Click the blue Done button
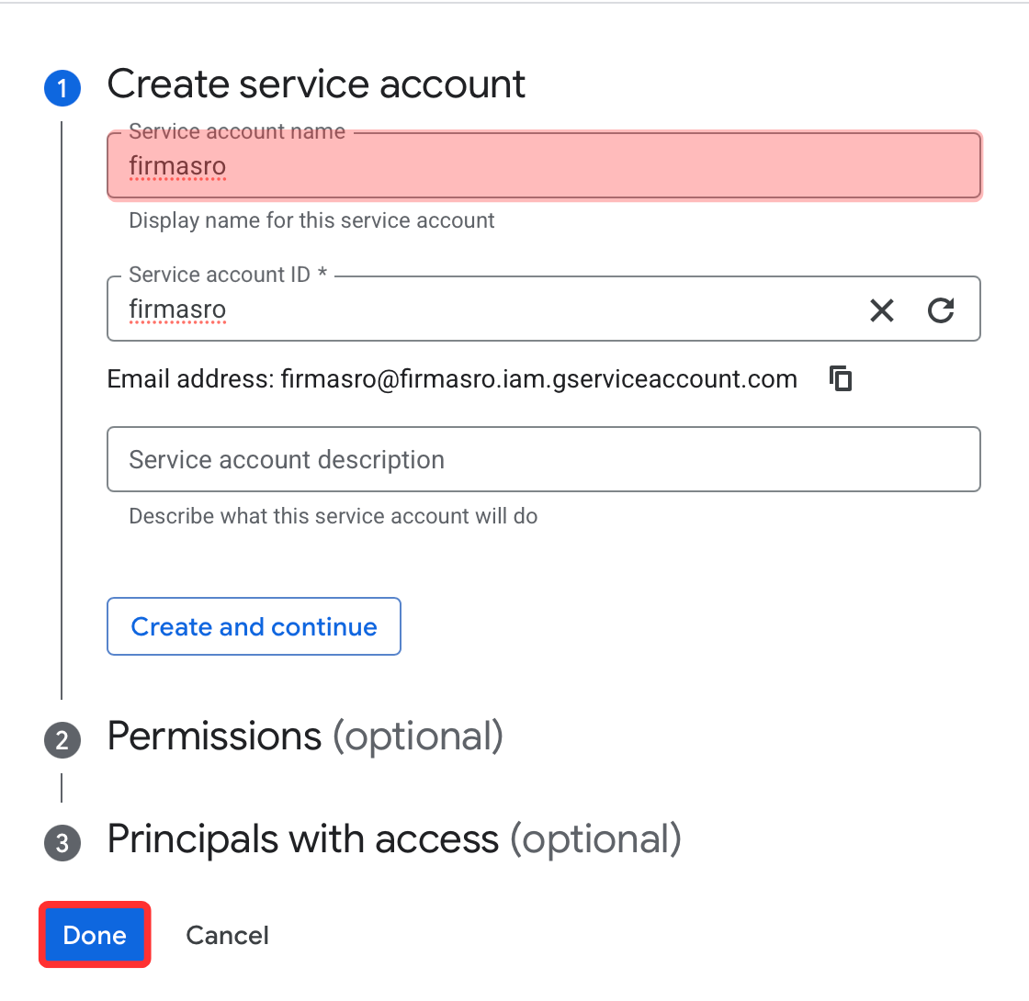This screenshot has width=1029, height=1001. 96,935
